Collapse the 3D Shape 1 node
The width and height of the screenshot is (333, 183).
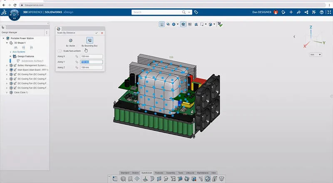[7, 43]
